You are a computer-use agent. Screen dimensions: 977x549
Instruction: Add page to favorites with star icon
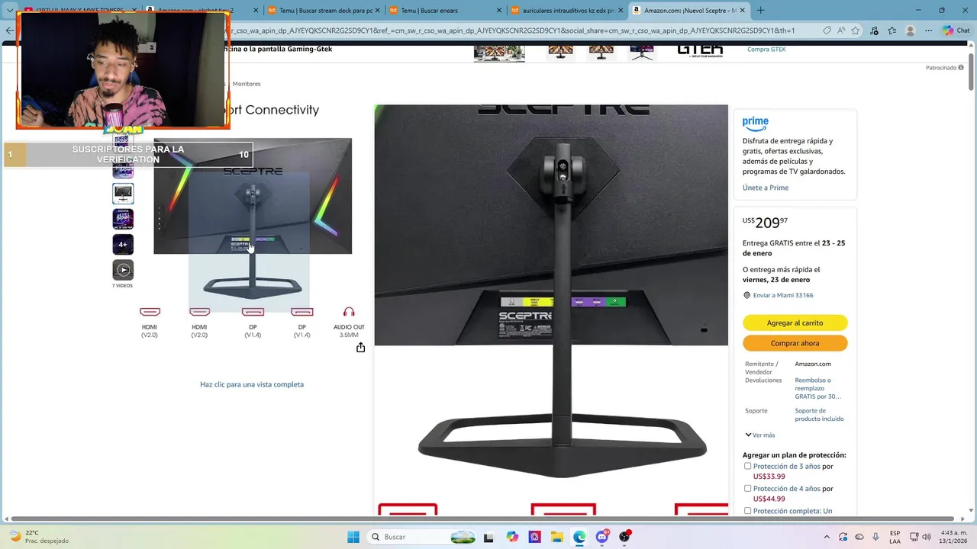[x=856, y=30]
